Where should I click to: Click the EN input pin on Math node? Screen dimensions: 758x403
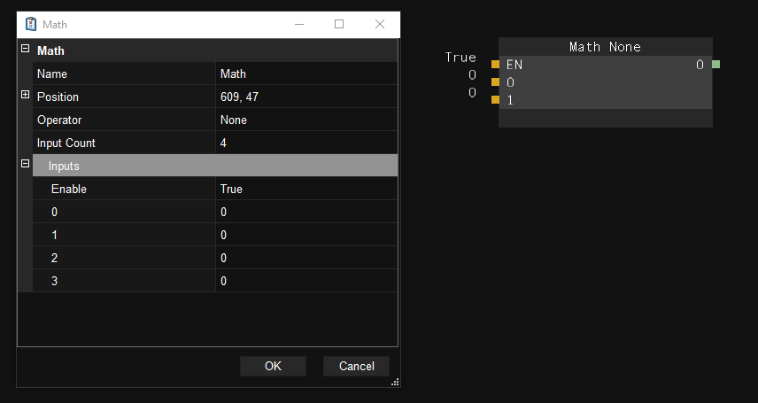click(496, 65)
